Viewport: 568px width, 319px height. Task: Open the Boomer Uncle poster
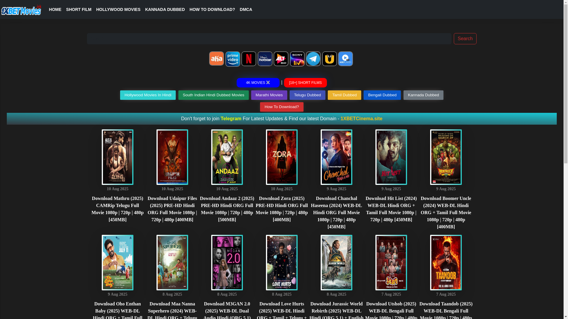coord(446,157)
